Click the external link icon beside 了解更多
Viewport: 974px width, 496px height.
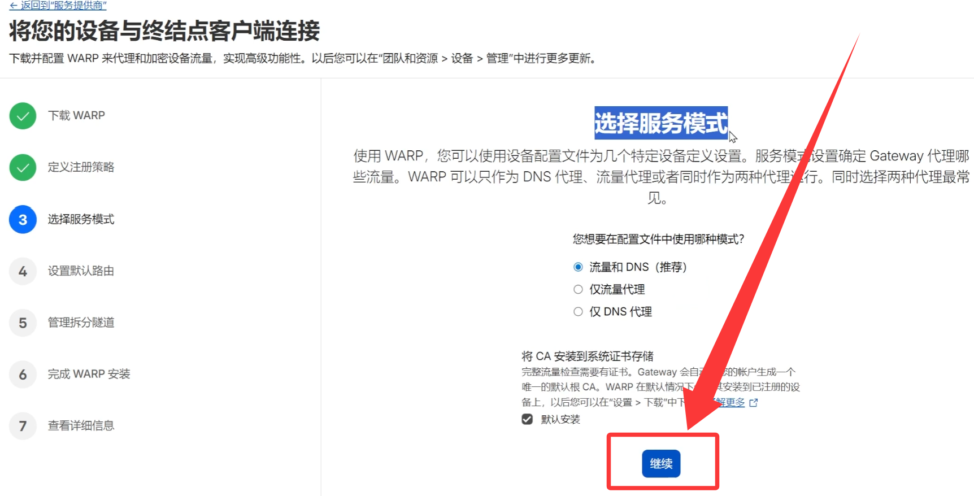(x=753, y=403)
